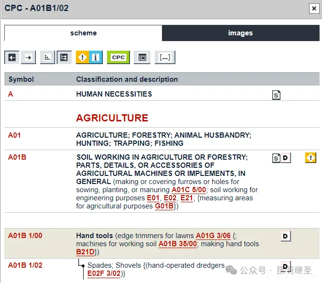This screenshot has width=322, height=283.
Task: Click the green CPC button
Action: tap(118, 57)
